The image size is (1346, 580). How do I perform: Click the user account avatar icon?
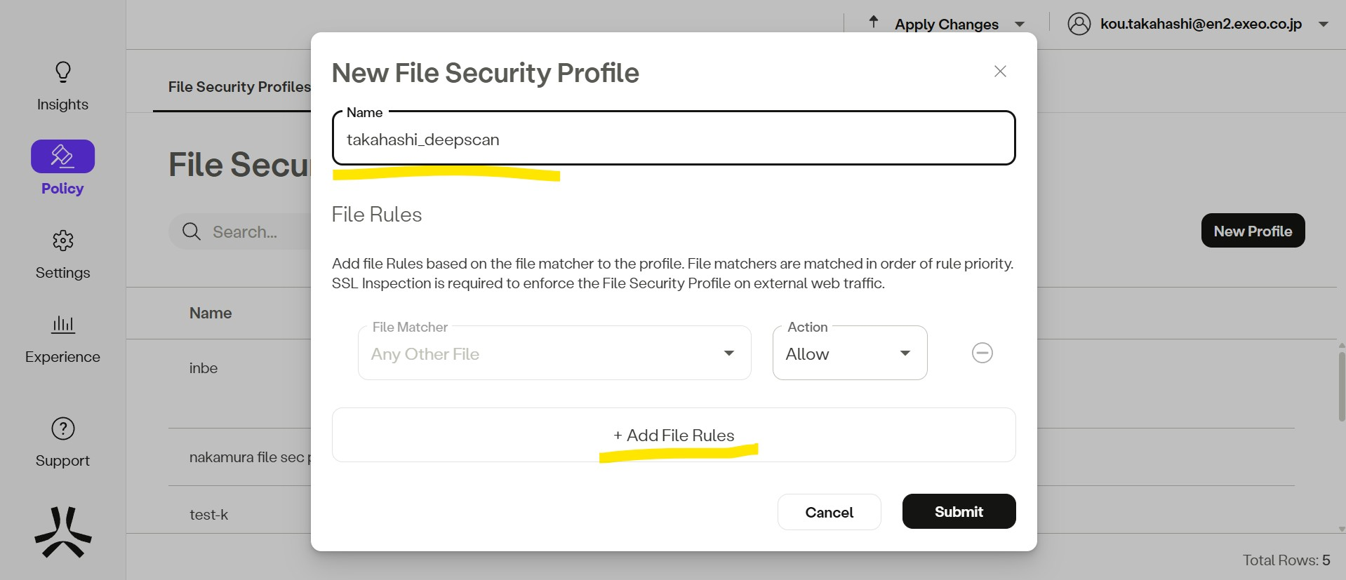point(1079,24)
